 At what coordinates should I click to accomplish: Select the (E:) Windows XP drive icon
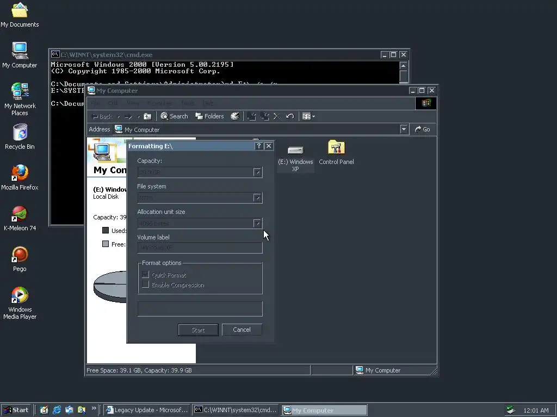295,159
